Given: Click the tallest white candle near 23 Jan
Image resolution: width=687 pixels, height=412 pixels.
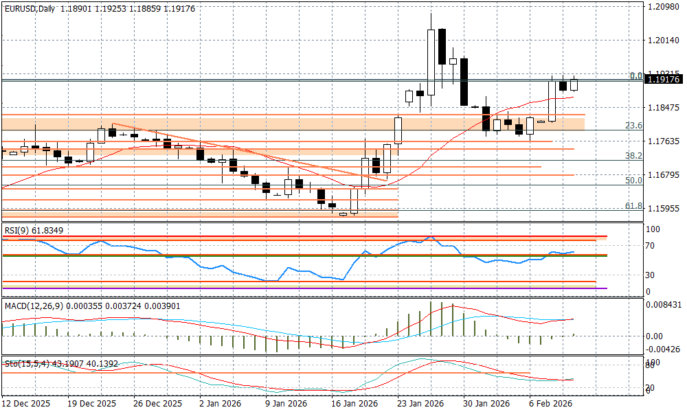Looking at the screenshot, I should 431,62.
